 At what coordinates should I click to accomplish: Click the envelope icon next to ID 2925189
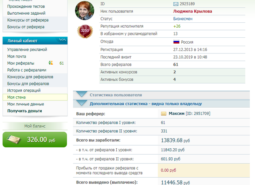pos(176,4)
